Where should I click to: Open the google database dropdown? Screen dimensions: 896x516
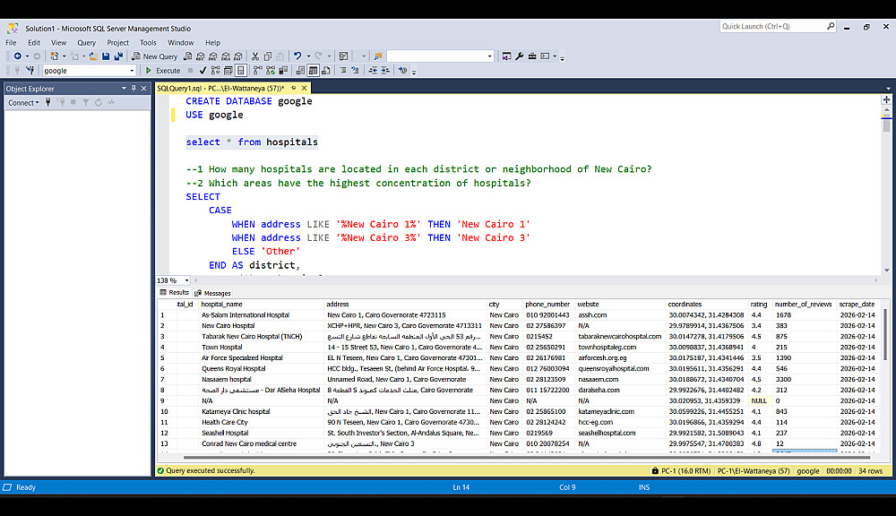[x=132, y=70]
